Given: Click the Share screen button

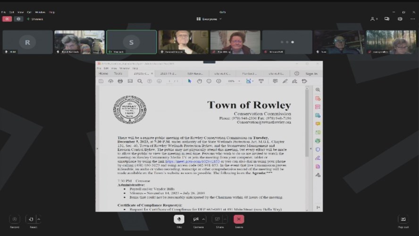Looking at the screenshot, I should point(218,219).
